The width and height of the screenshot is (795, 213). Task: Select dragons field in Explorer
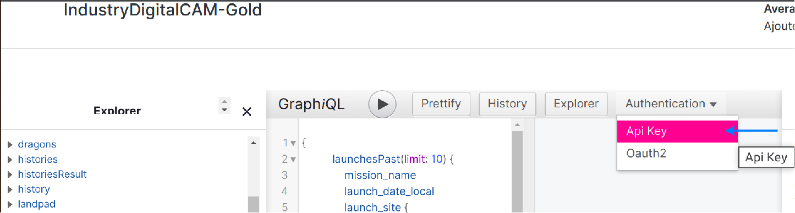coord(37,145)
